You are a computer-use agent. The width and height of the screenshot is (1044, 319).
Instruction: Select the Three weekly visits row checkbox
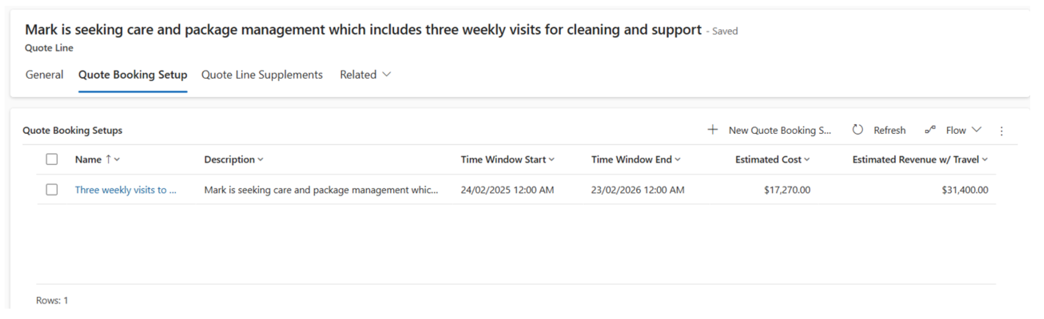[52, 190]
